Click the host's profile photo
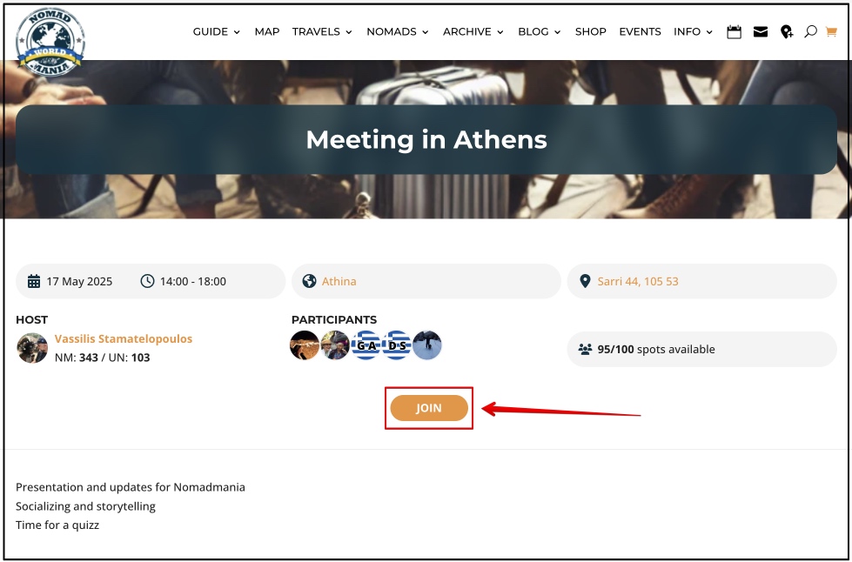 point(32,348)
